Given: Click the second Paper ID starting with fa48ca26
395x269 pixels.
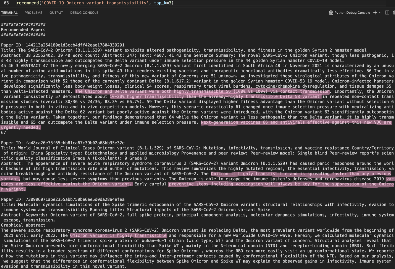Looking at the screenshot, I should coord(75,143).
